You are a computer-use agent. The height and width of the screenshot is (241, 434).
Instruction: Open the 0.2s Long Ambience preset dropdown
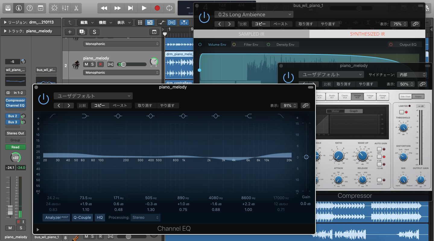pos(254,14)
